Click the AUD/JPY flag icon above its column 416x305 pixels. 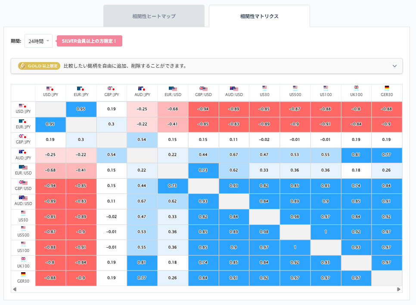[x=142, y=88]
